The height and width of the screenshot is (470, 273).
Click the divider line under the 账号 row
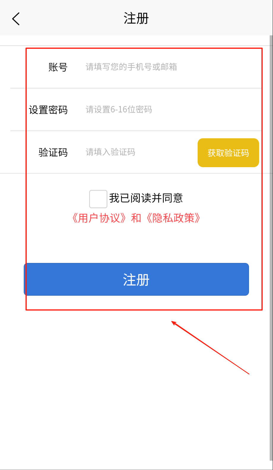pyautogui.click(x=136, y=88)
